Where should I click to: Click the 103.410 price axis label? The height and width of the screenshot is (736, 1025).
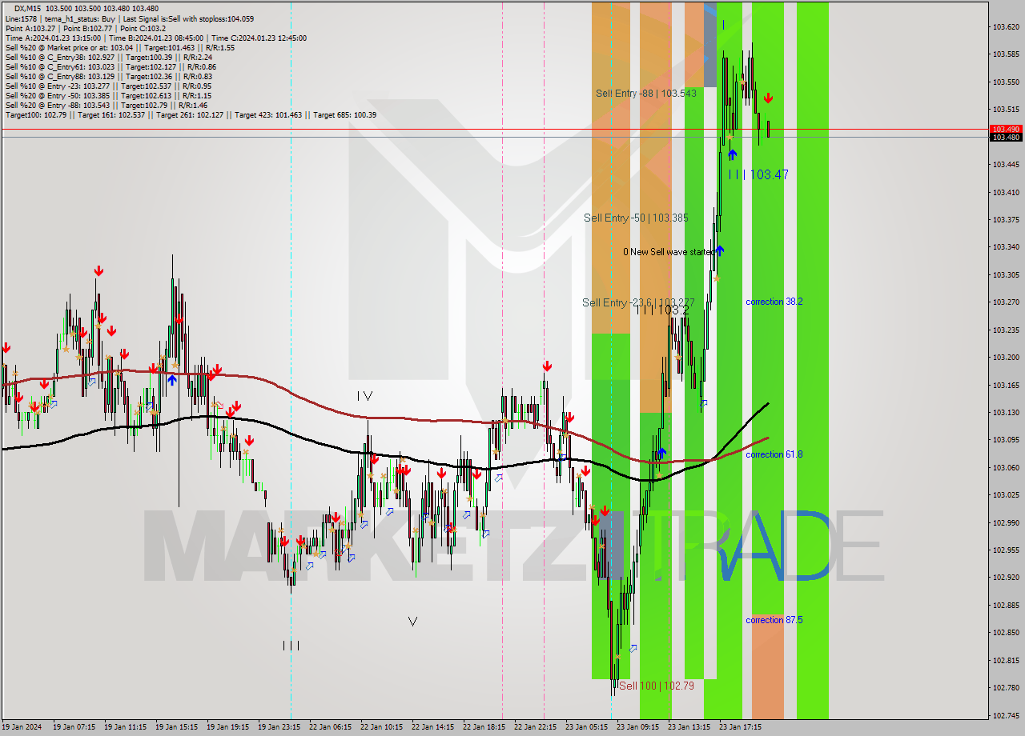pyautogui.click(x=1006, y=192)
